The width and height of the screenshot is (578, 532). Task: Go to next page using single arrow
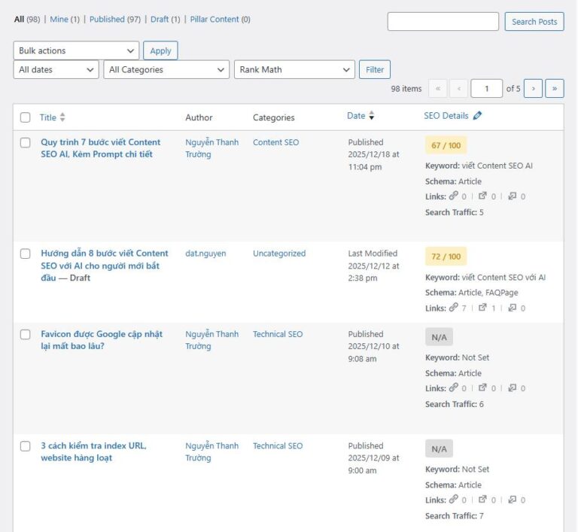(533, 89)
